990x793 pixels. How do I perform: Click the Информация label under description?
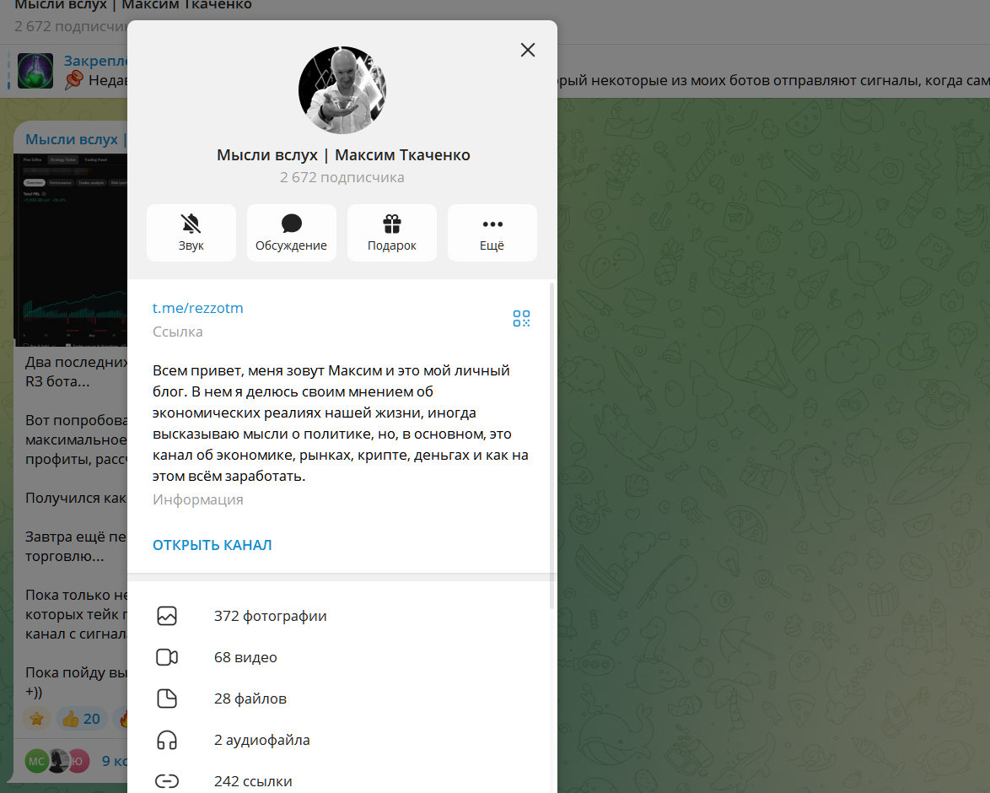[197, 499]
